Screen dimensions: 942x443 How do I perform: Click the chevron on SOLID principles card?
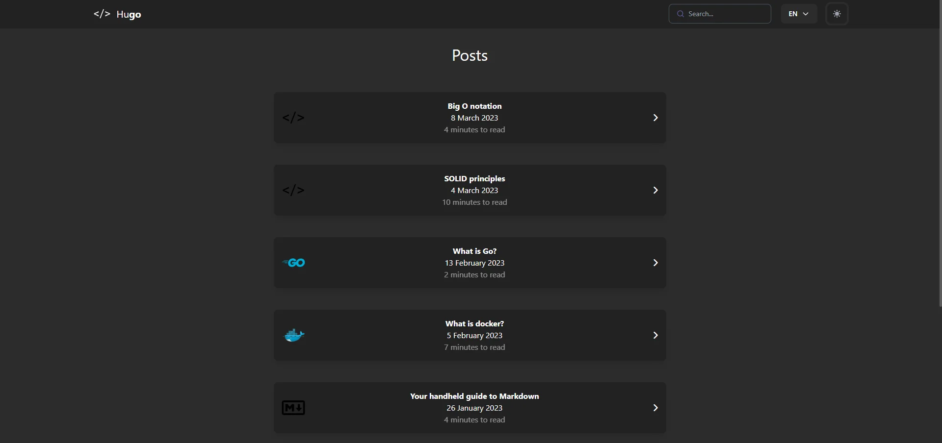coord(655,191)
